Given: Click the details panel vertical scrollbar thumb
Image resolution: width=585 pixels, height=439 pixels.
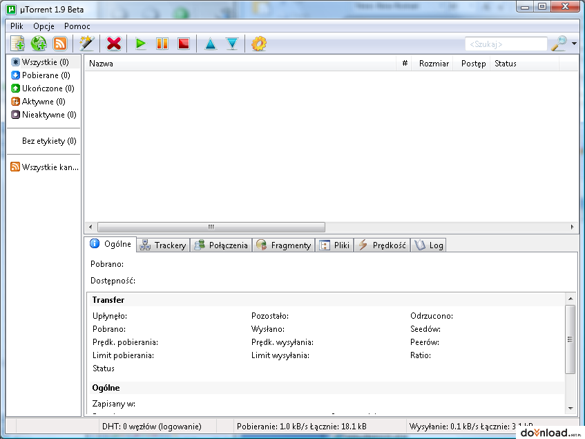Looking at the screenshot, I should coord(570,339).
